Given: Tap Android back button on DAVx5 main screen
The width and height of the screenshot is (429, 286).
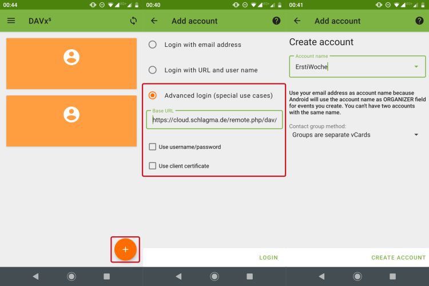Looking at the screenshot, I should [x=36, y=276].
